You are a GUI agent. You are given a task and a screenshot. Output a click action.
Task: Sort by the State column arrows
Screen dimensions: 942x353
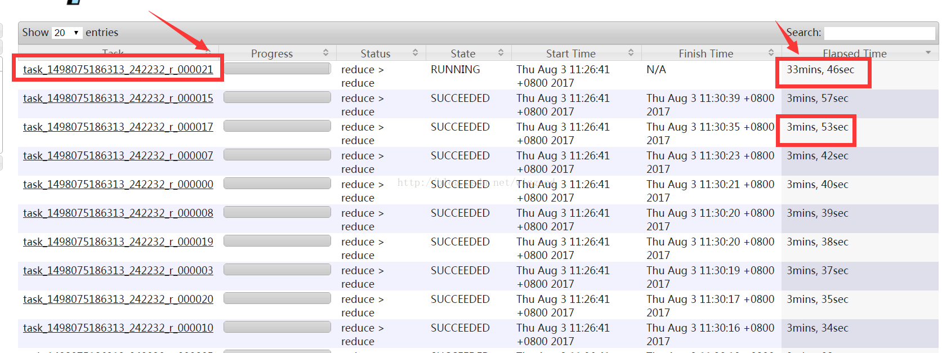(x=501, y=52)
